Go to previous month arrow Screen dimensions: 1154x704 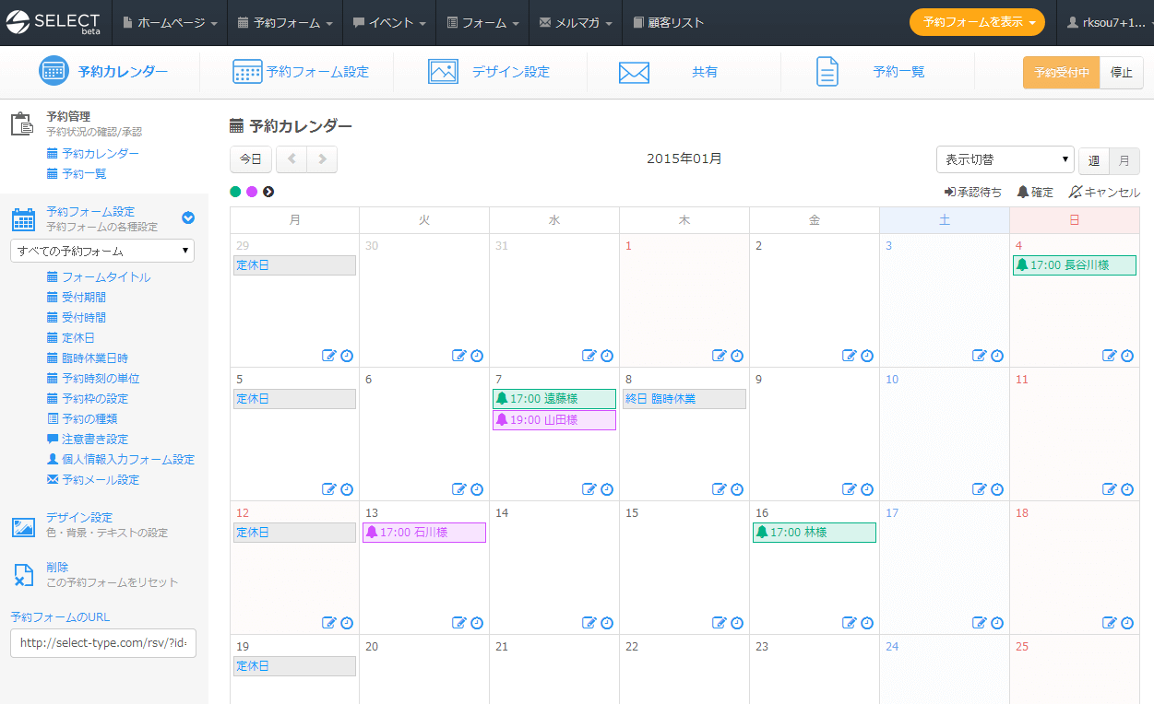tap(291, 159)
